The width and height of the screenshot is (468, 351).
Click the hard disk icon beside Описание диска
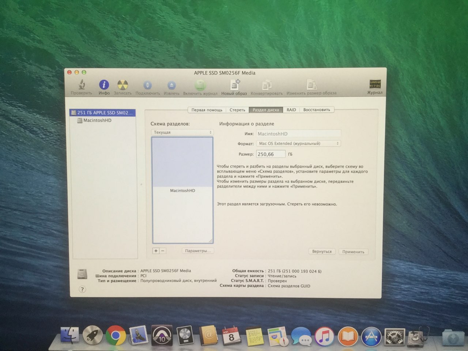tap(83, 274)
